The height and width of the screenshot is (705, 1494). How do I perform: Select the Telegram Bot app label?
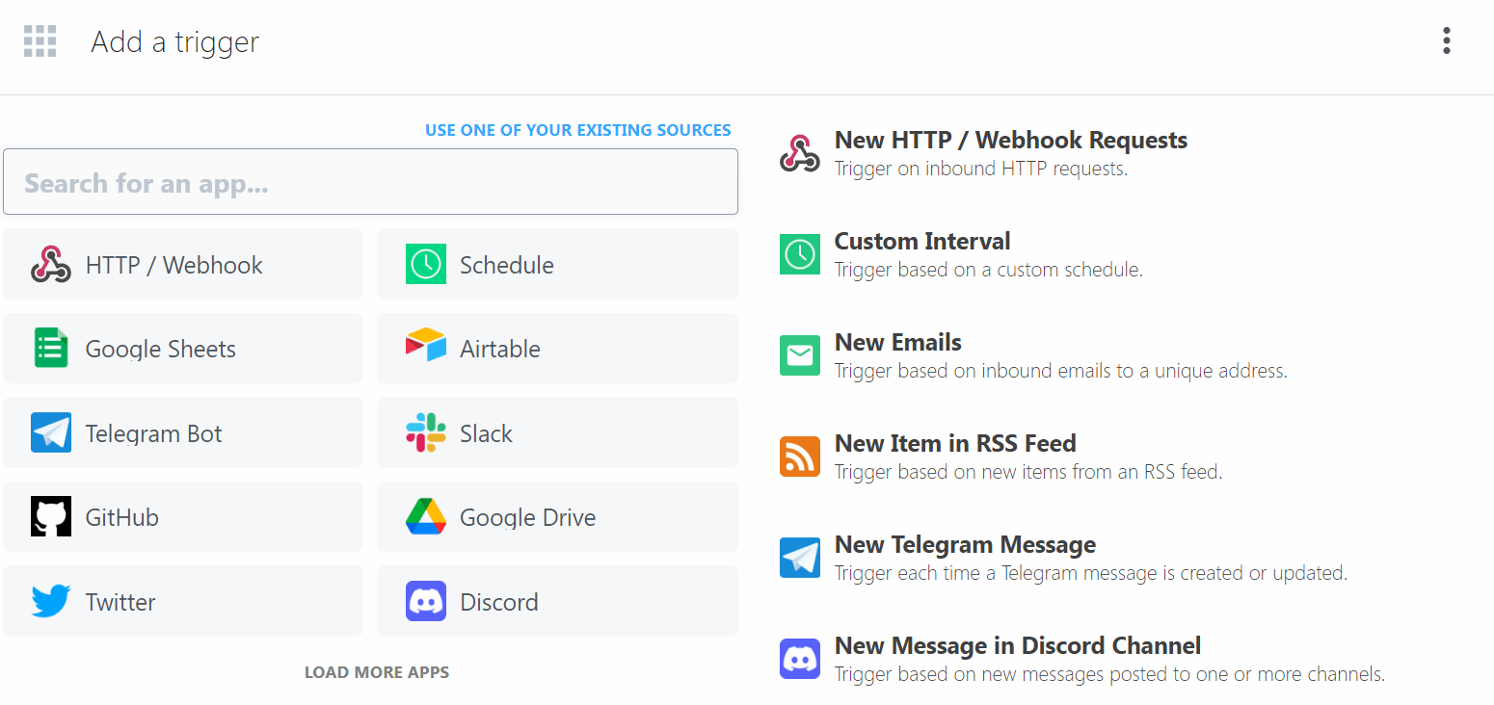pos(154,433)
